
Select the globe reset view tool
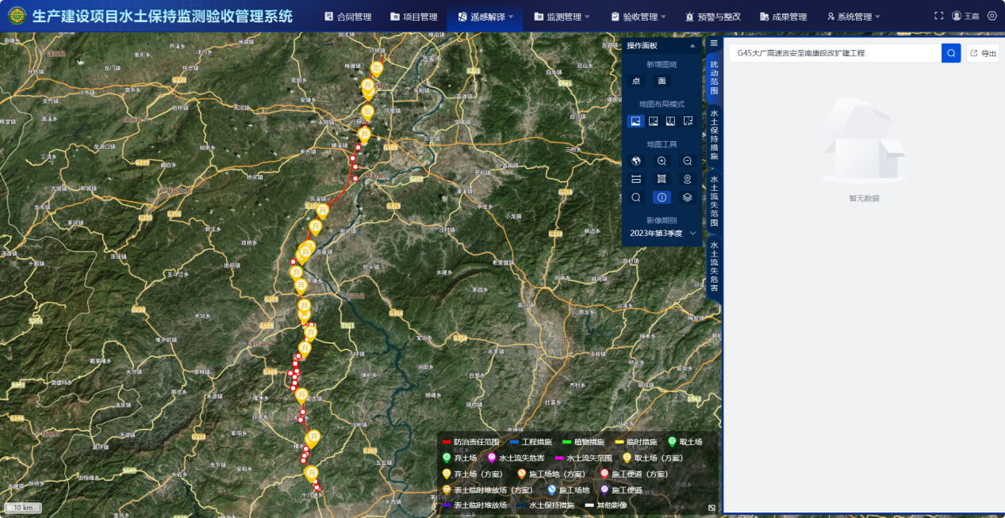click(636, 161)
